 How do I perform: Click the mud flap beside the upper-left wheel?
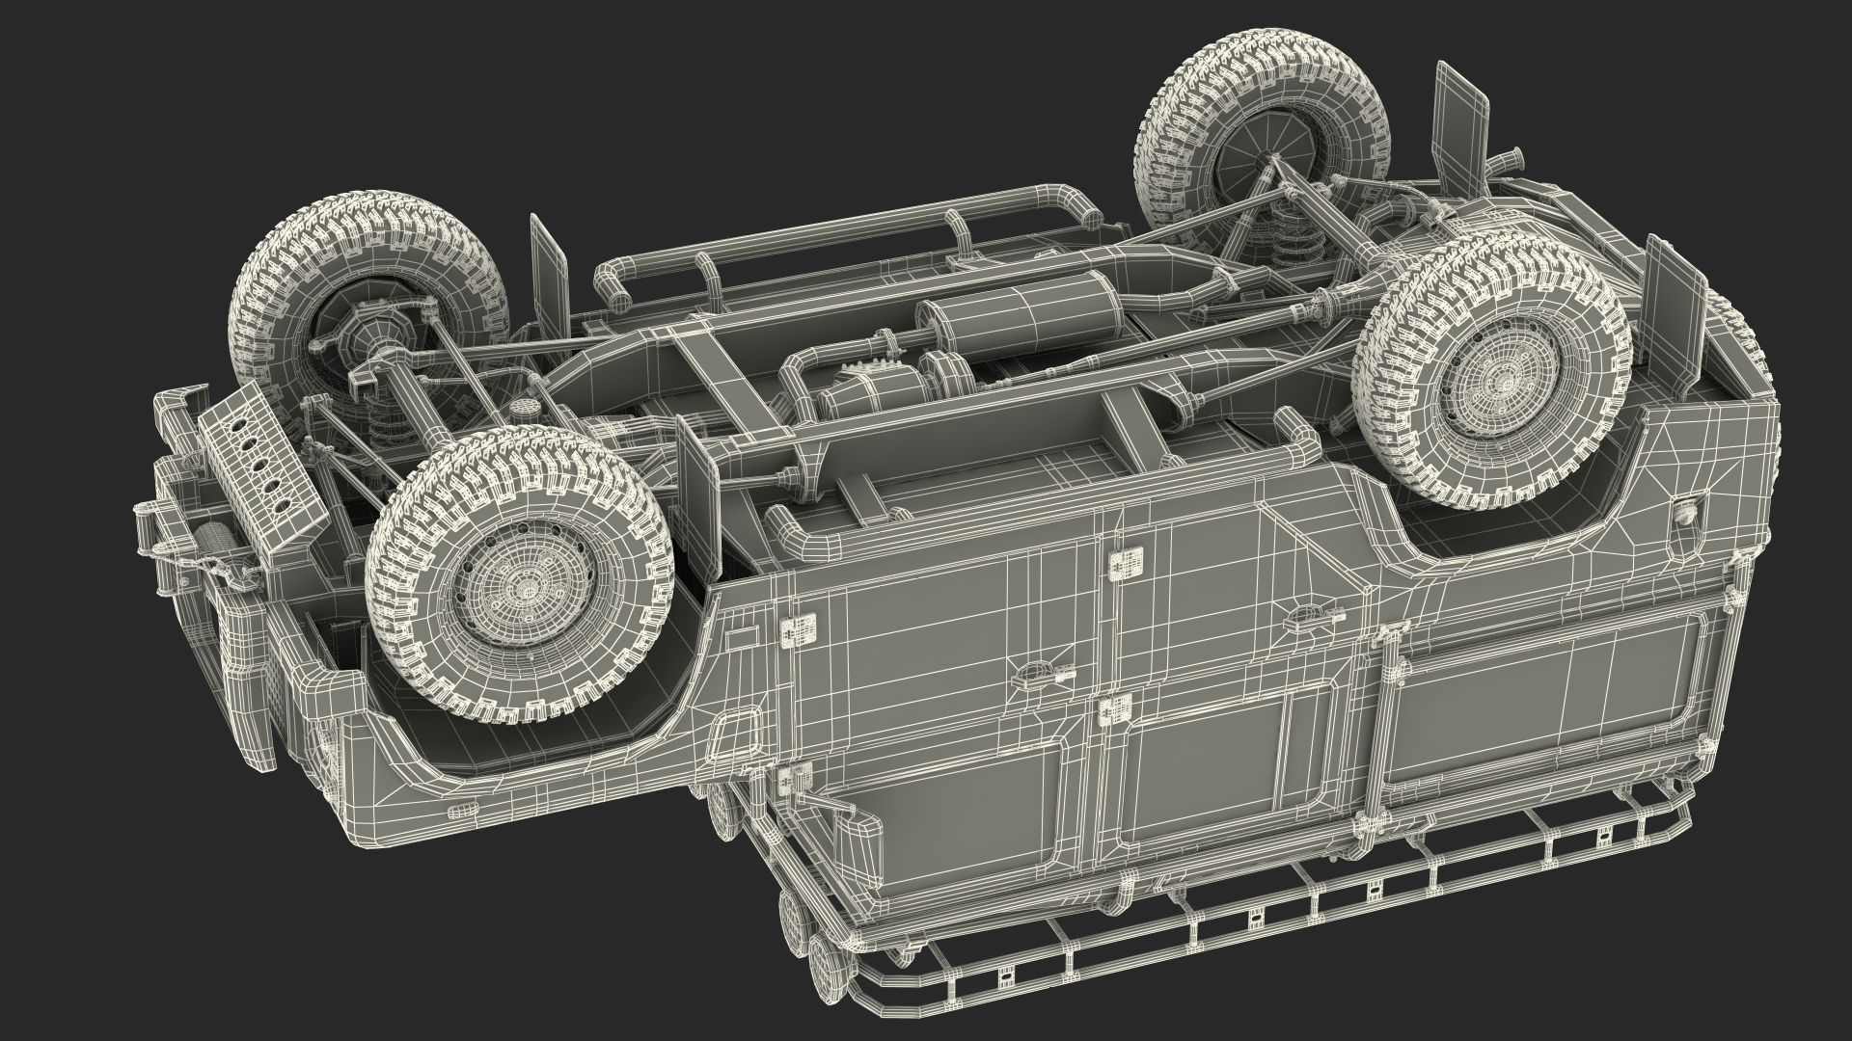[x=550, y=278]
